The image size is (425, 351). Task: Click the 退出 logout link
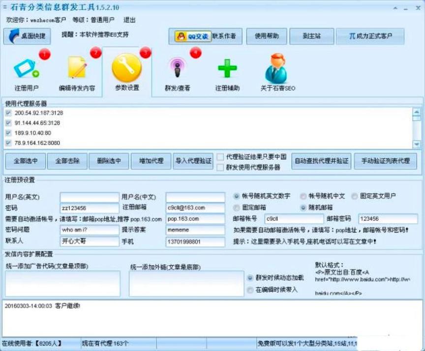(129, 20)
